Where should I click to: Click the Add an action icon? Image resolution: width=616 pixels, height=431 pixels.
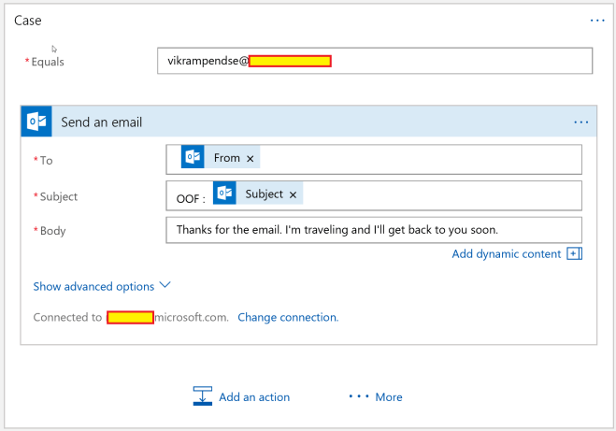click(x=203, y=396)
